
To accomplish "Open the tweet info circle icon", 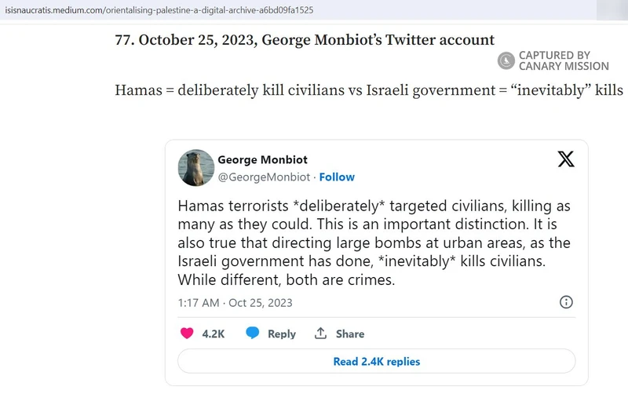I will click(565, 302).
